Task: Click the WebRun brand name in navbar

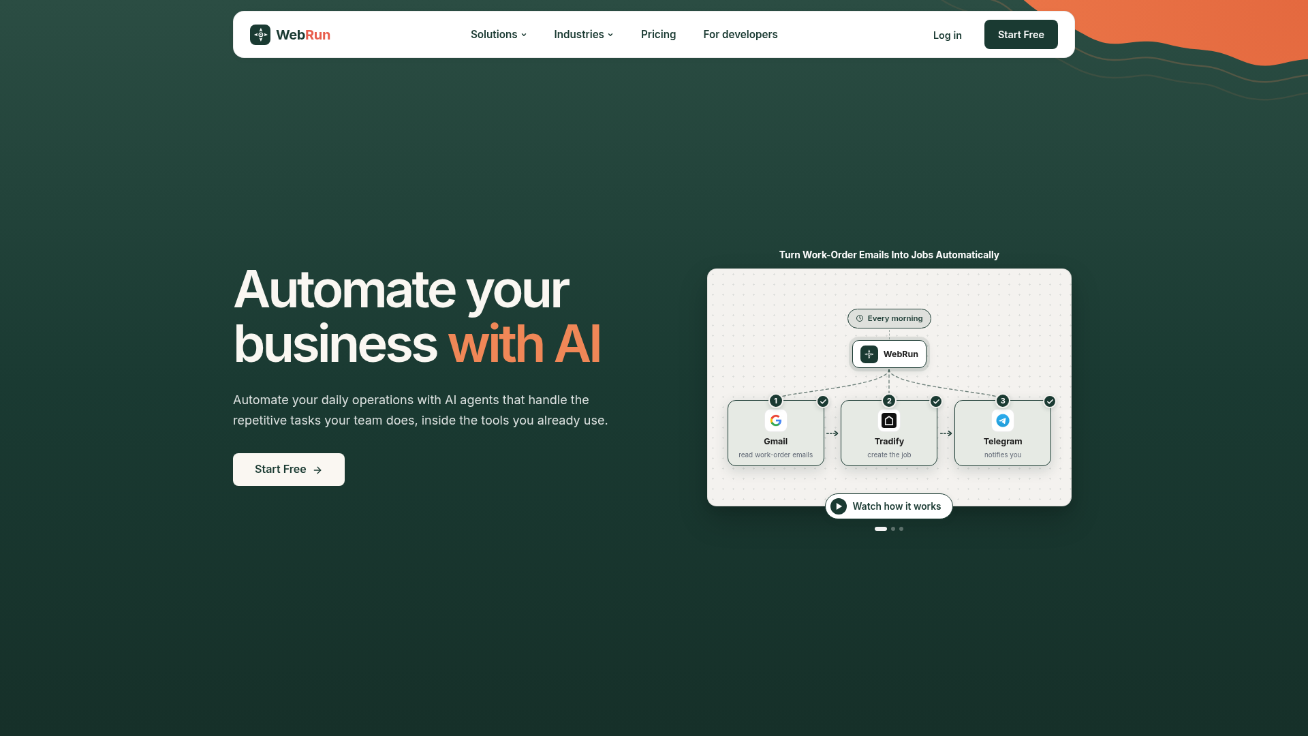Action: [x=303, y=35]
